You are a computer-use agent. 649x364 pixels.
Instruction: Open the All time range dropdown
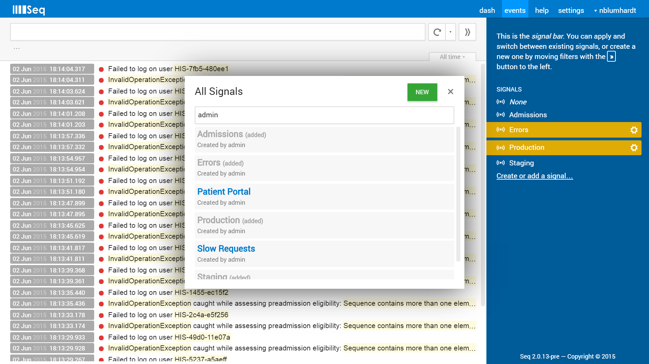pos(452,57)
